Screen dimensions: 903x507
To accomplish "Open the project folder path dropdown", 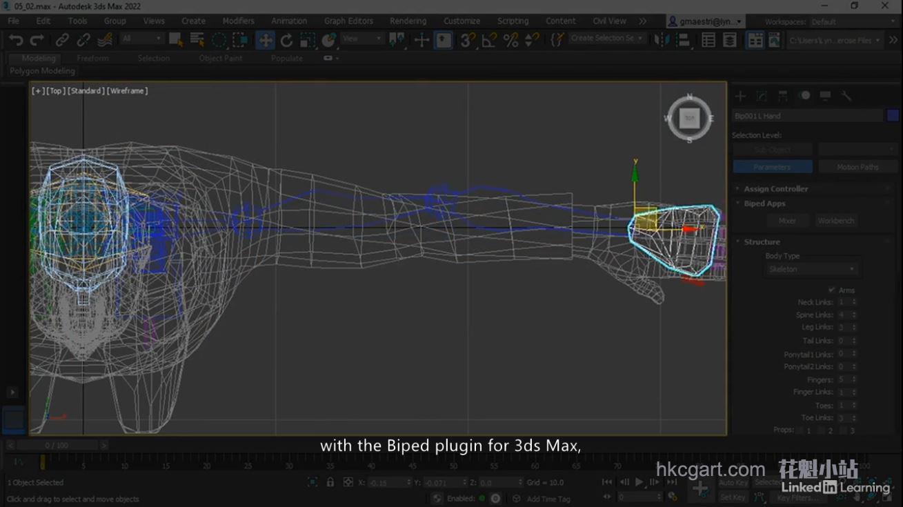I will 835,40.
